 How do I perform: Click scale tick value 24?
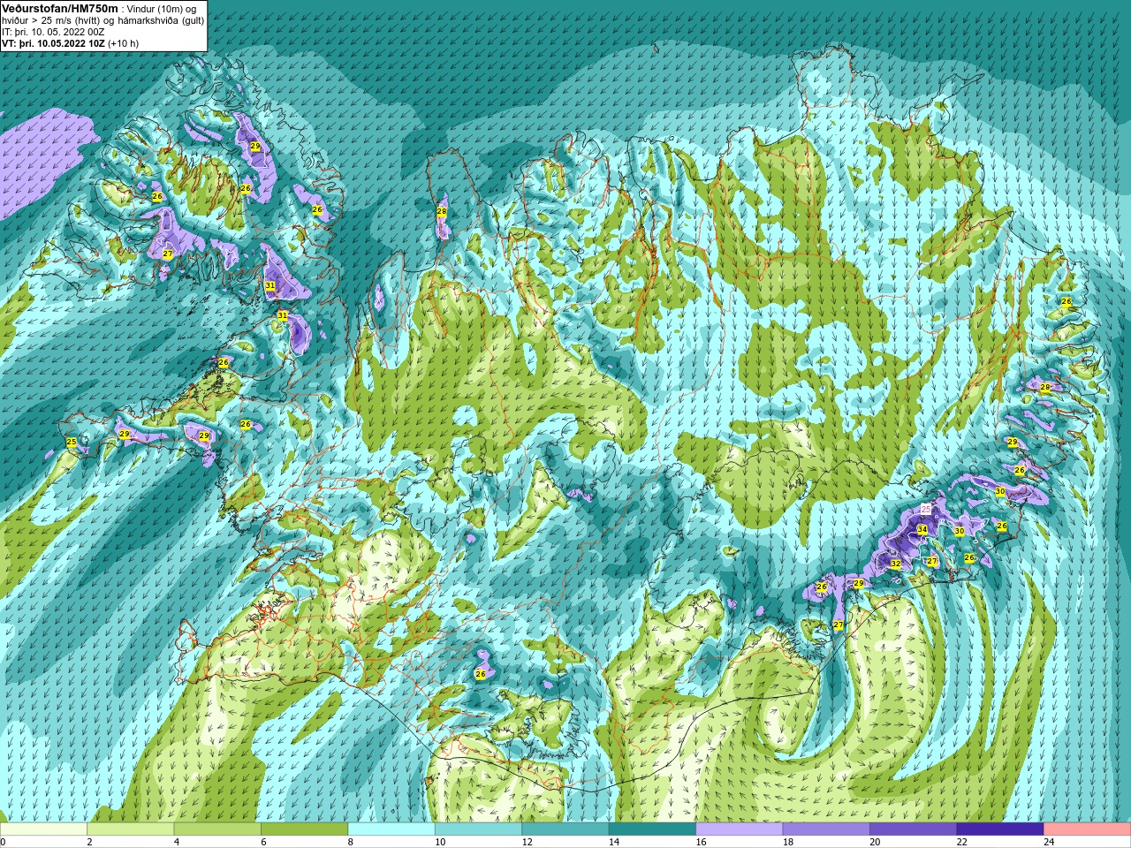(x=1049, y=842)
